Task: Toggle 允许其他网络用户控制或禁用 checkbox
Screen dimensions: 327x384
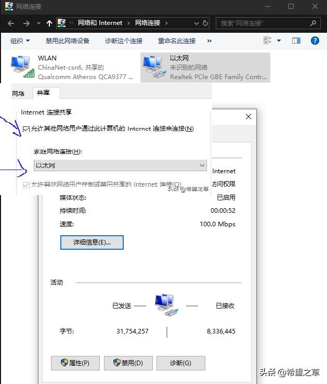Action: 26,185
